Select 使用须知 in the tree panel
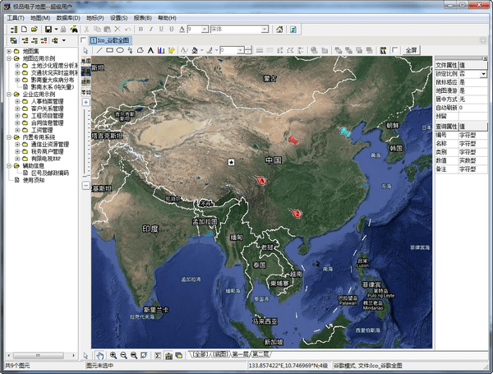The width and height of the screenshot is (493, 374). (x=33, y=180)
